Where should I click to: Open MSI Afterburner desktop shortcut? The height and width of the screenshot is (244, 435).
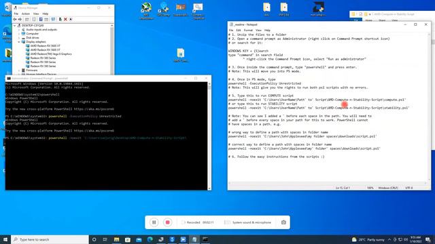pos(146,11)
